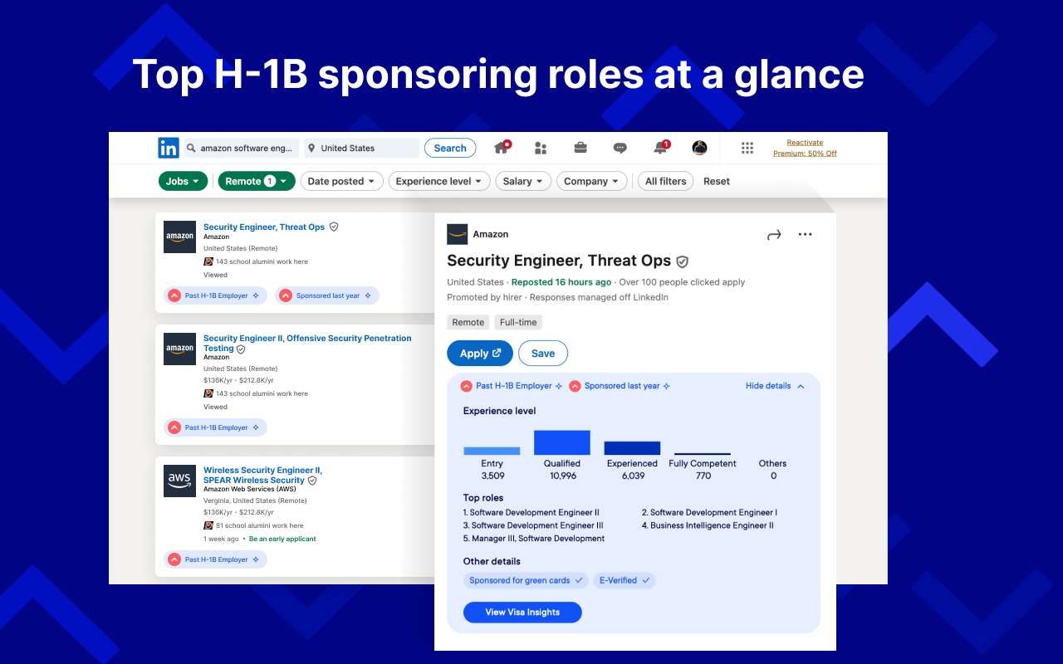Select the Experienced level bar
1063x664 pixels.
pyautogui.click(x=632, y=448)
